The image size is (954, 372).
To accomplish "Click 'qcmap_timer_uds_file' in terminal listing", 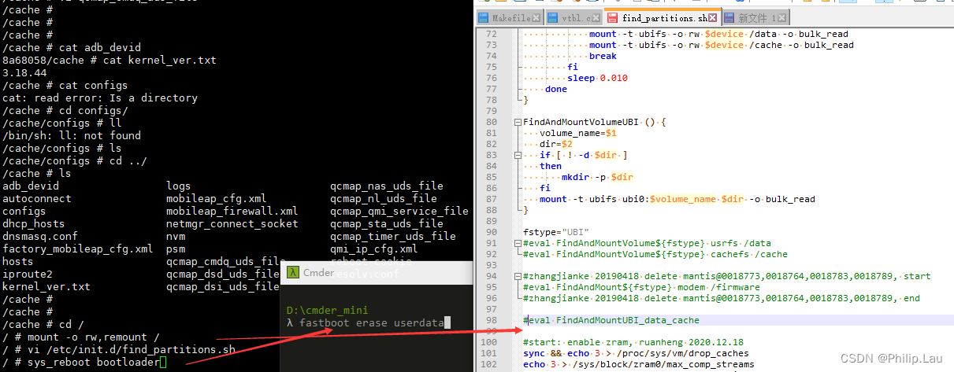I will [x=393, y=236].
